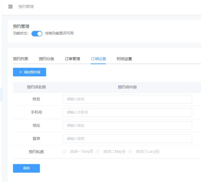Viewport: 201px width, 182px height.
Task: Click the 预约项名称 column header
Action: (36, 87)
